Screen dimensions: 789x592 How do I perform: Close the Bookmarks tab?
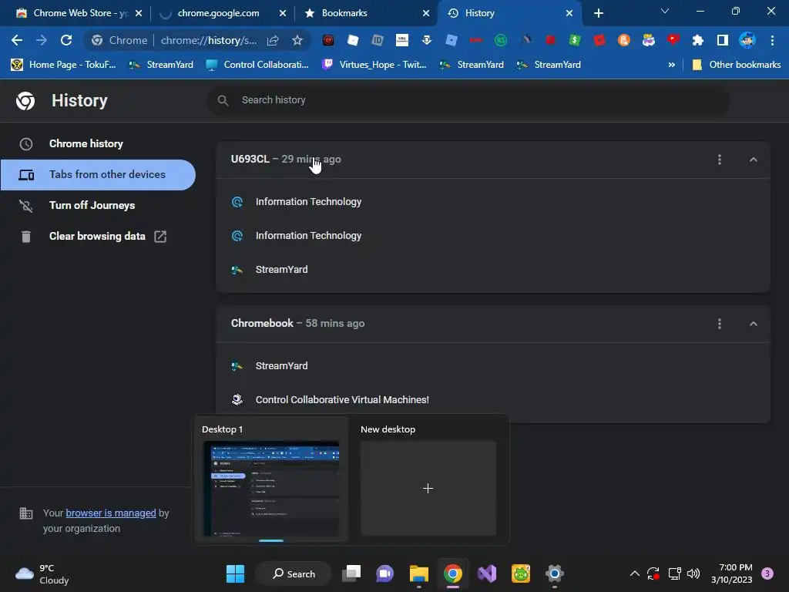426,13
